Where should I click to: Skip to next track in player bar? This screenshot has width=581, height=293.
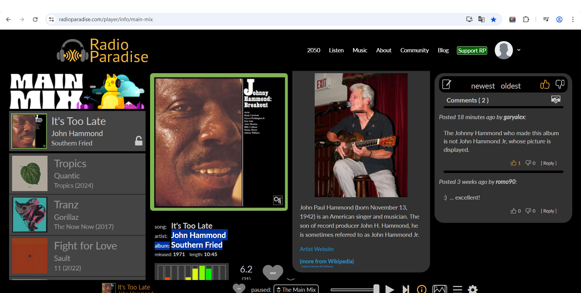click(406, 289)
